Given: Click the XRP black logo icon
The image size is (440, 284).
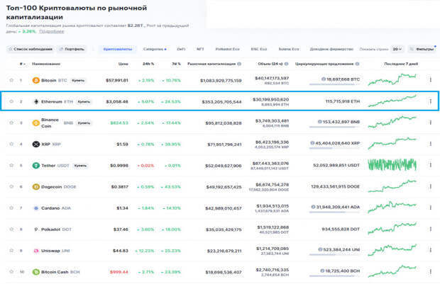Looking at the screenshot, I should coord(36,144).
